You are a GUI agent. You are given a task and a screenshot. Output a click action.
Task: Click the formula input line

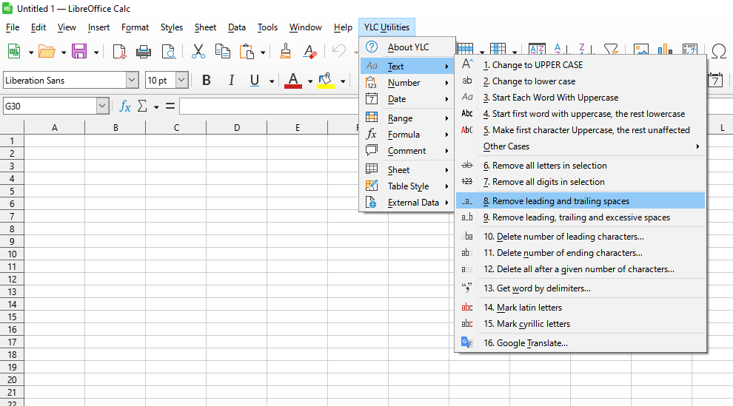[x=267, y=106]
